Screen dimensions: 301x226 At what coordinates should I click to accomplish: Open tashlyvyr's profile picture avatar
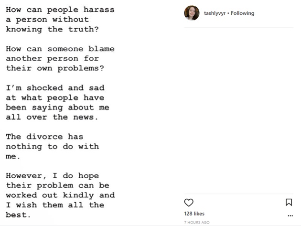[192, 13]
